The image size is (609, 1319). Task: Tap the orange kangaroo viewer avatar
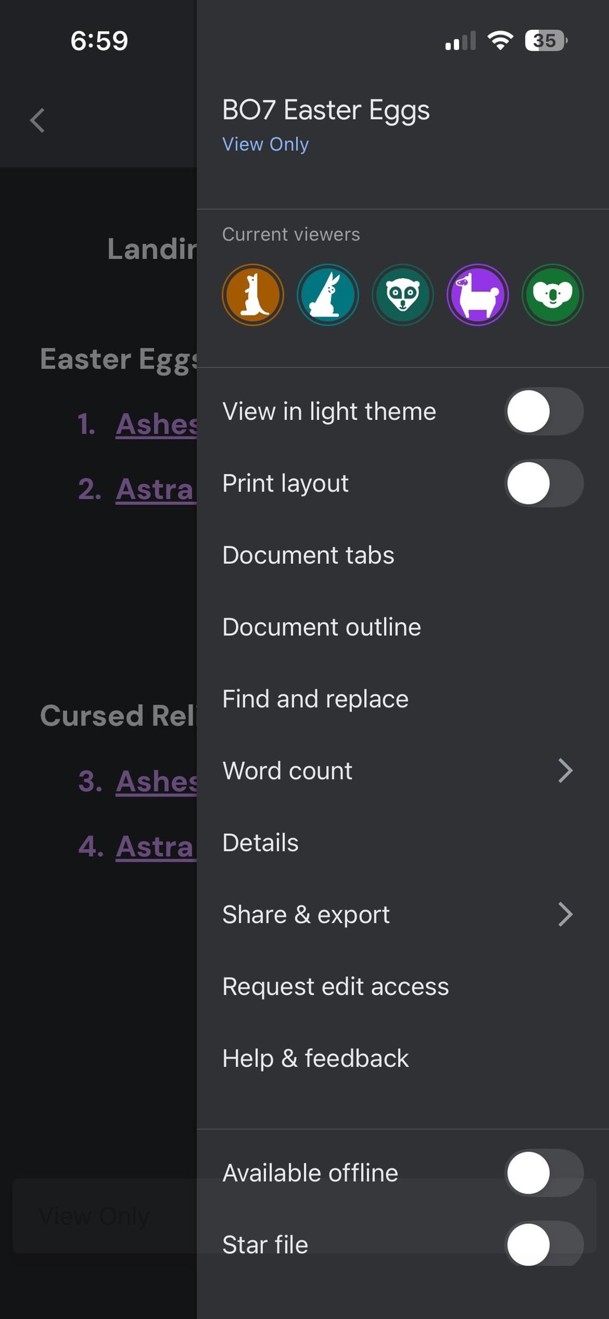[x=253, y=295]
